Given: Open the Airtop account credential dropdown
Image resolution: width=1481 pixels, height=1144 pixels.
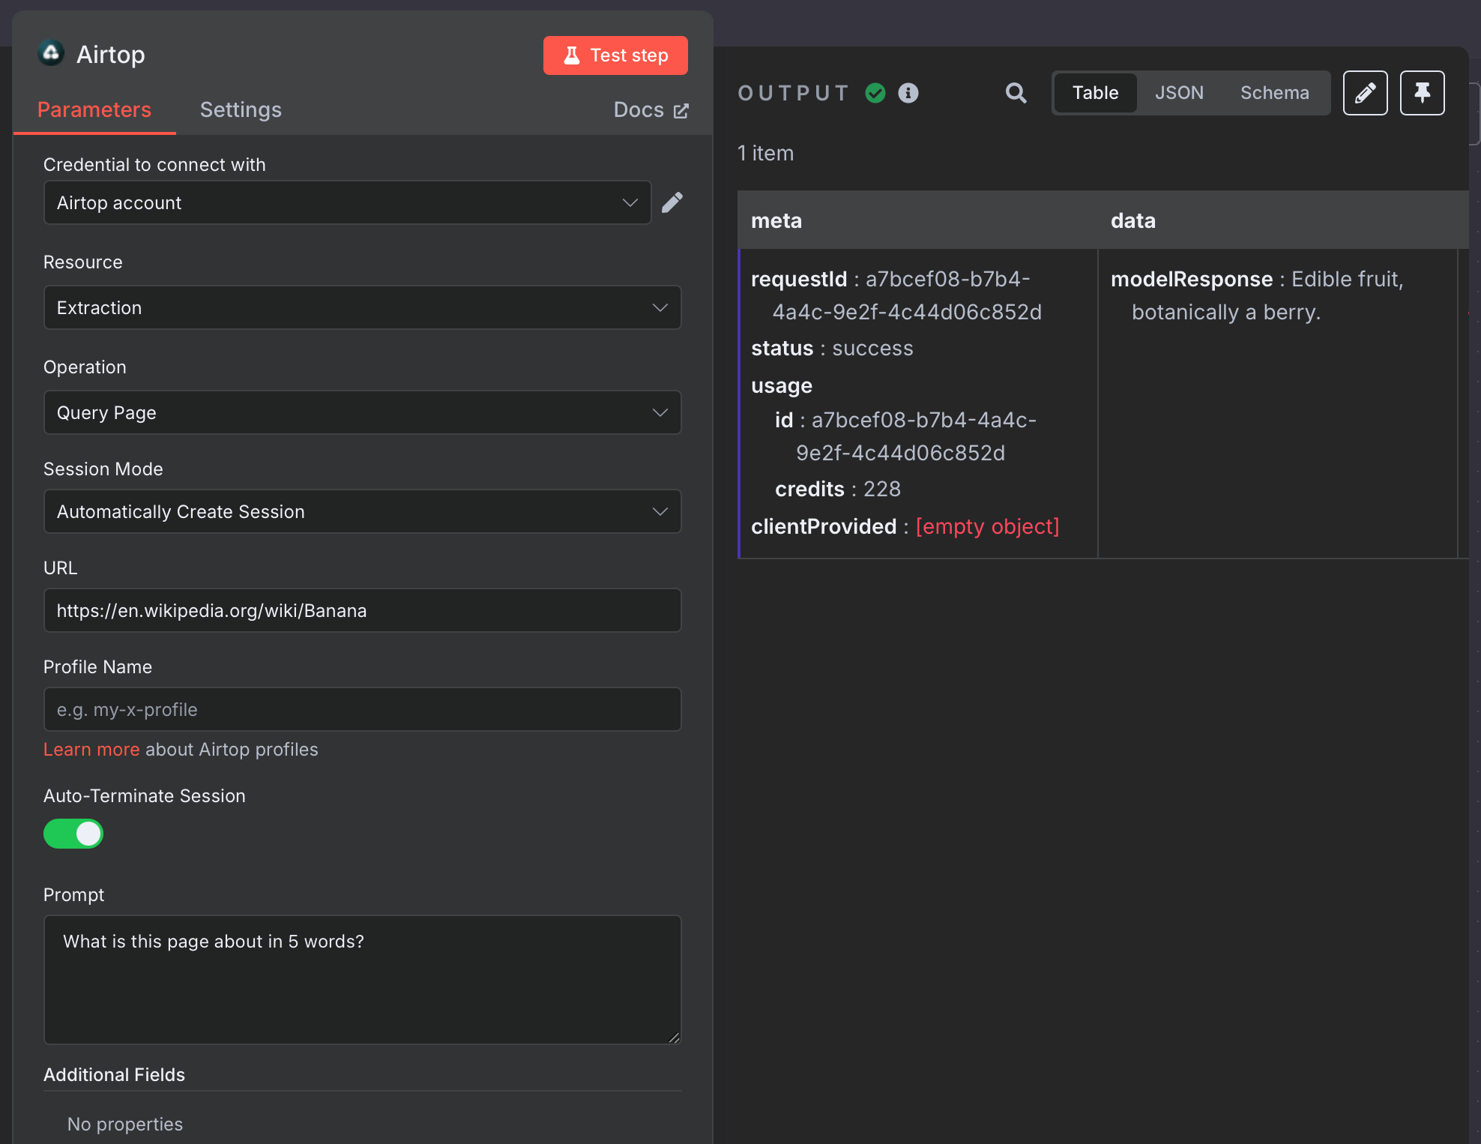Looking at the screenshot, I should click(x=347, y=202).
